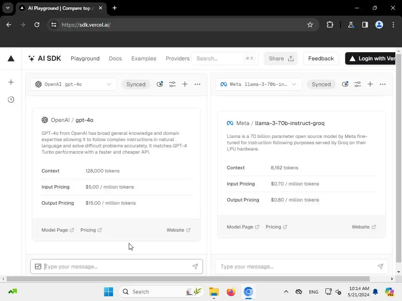
Task: Toggle Synced on the llama panel
Action: [321, 84]
